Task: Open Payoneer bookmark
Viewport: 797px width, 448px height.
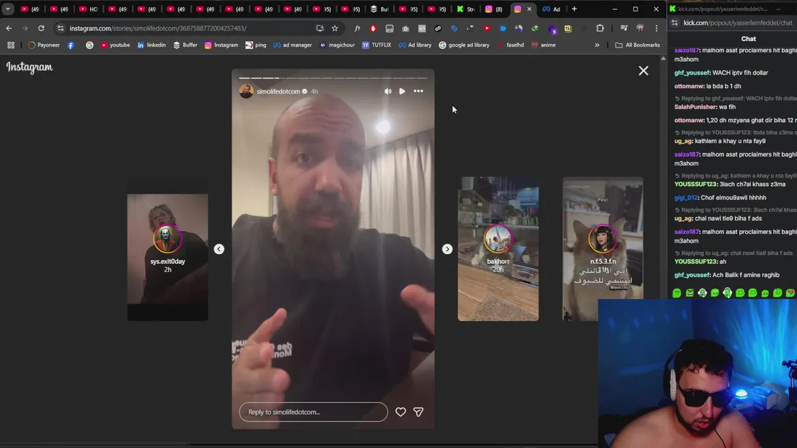Action: click(44, 45)
